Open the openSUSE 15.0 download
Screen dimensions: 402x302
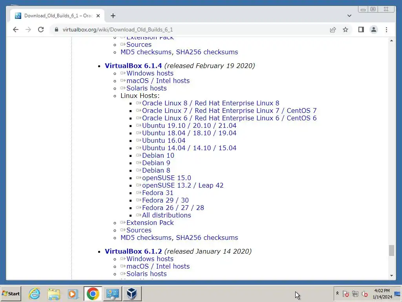pyautogui.click(x=166, y=178)
